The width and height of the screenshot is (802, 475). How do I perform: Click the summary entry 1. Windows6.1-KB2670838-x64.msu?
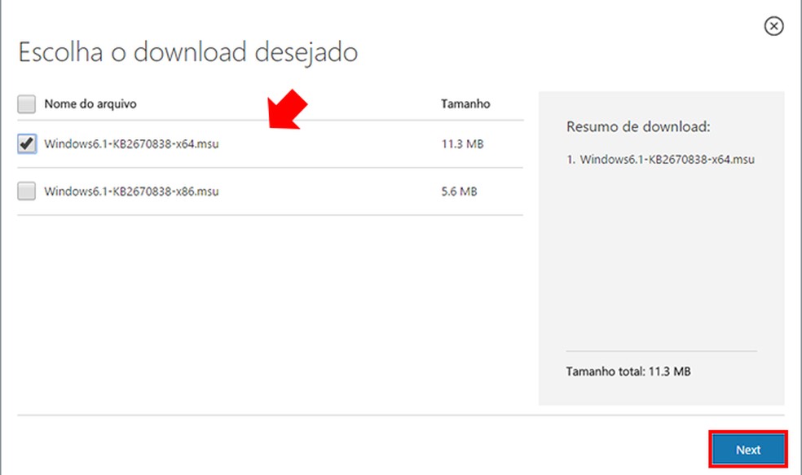coord(660,160)
